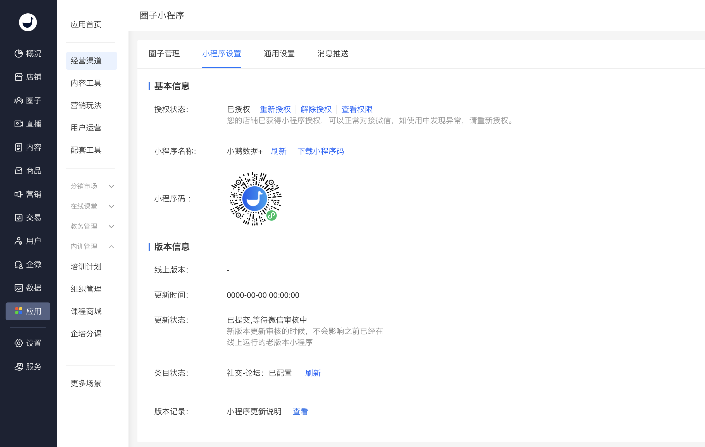Select the 店铺 shop icon
705x447 pixels.
click(28, 77)
